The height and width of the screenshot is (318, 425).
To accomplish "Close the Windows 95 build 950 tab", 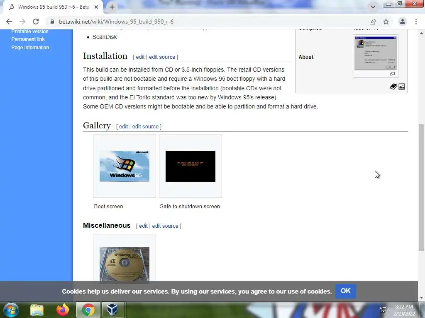I will pyautogui.click(x=96, y=7).
